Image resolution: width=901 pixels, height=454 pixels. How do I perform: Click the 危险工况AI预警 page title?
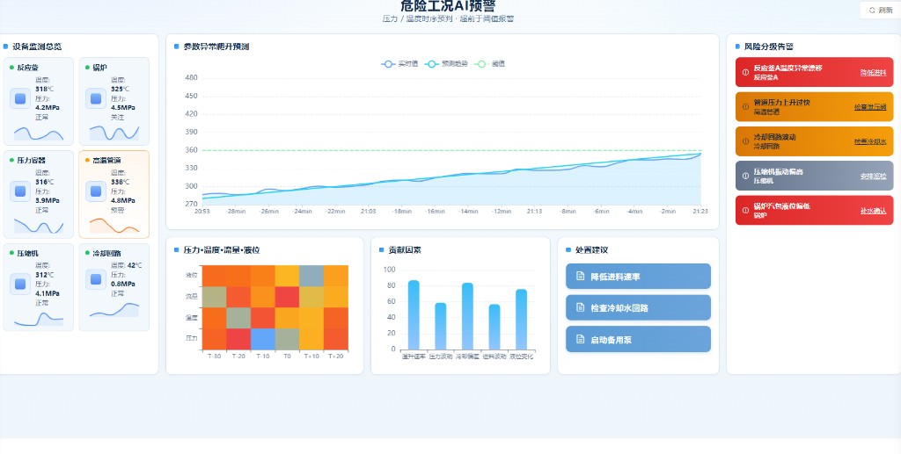tap(448, 6)
